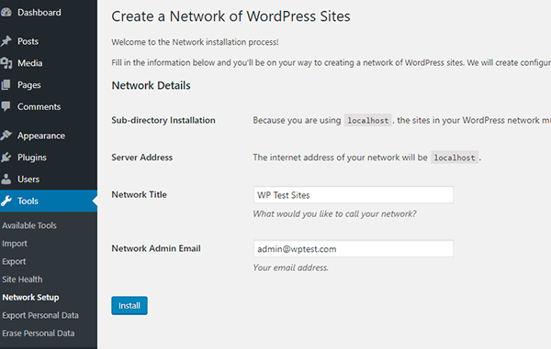Focus the Network Admin Email field
This screenshot has height=349, width=551.
354,248
